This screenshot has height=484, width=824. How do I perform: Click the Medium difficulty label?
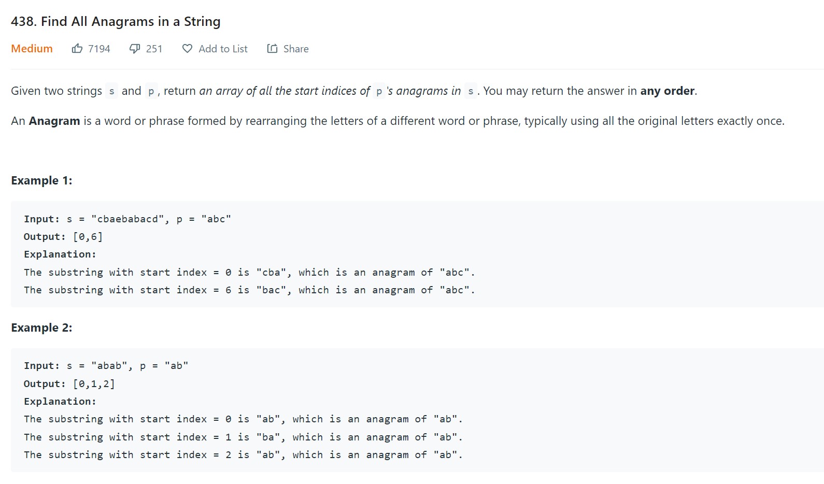[32, 49]
